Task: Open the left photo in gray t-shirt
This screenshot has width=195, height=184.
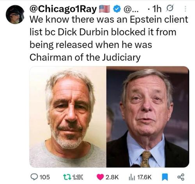Action: click(x=68, y=117)
